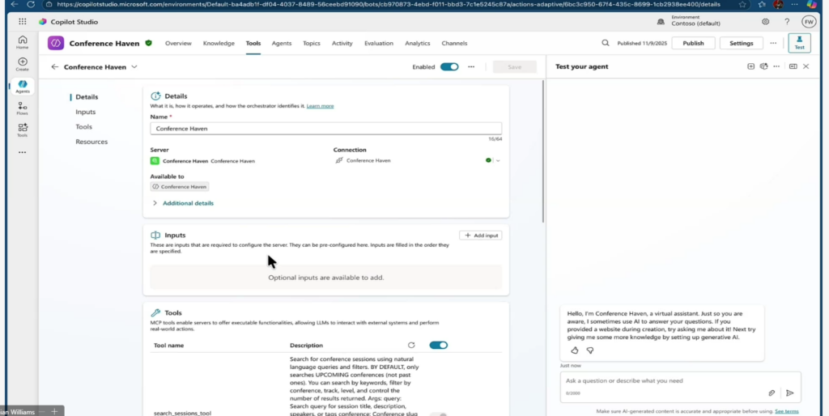The height and width of the screenshot is (416, 829).
Task: Close the Test your agent panel
Action: (x=806, y=66)
